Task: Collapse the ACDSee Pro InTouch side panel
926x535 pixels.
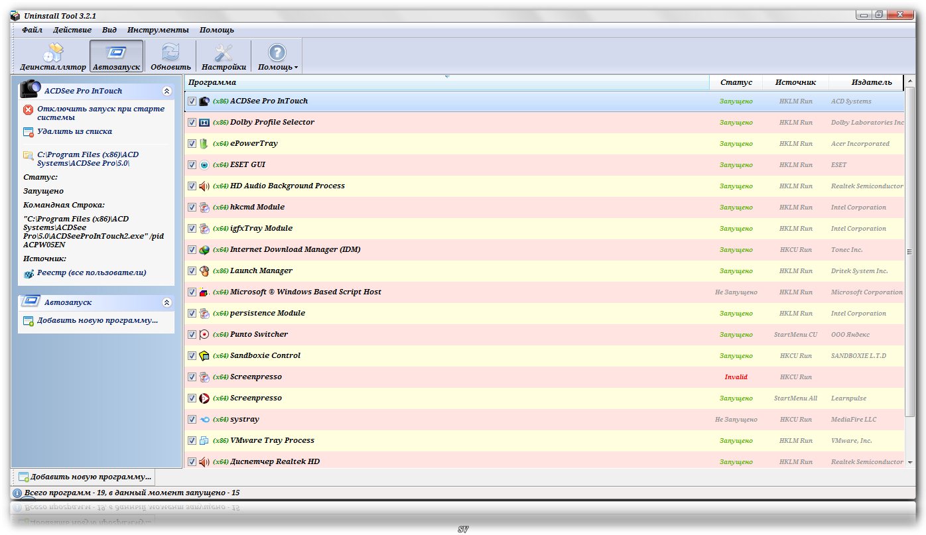Action: [x=166, y=91]
